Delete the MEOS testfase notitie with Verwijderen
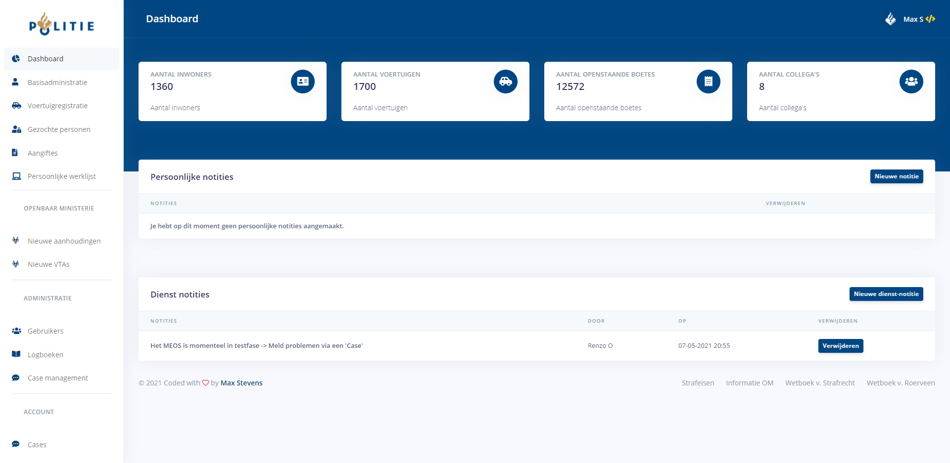 pos(840,346)
